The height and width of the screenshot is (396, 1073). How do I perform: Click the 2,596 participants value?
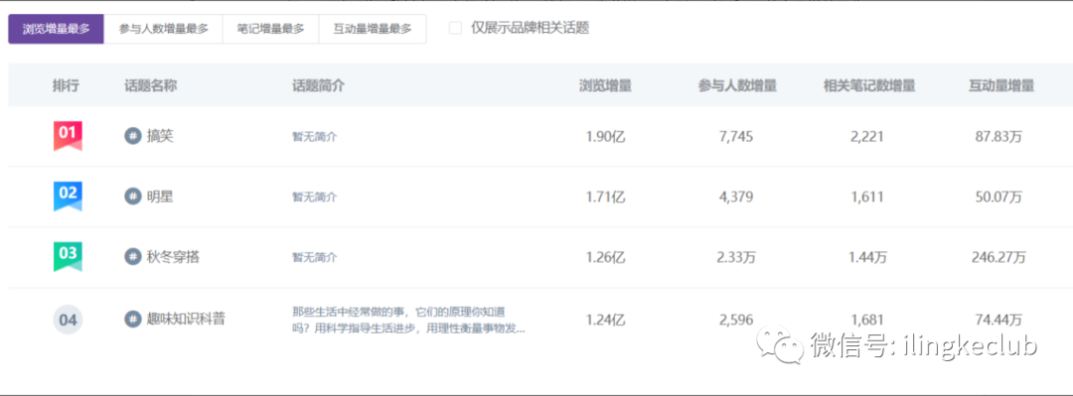coord(736,319)
